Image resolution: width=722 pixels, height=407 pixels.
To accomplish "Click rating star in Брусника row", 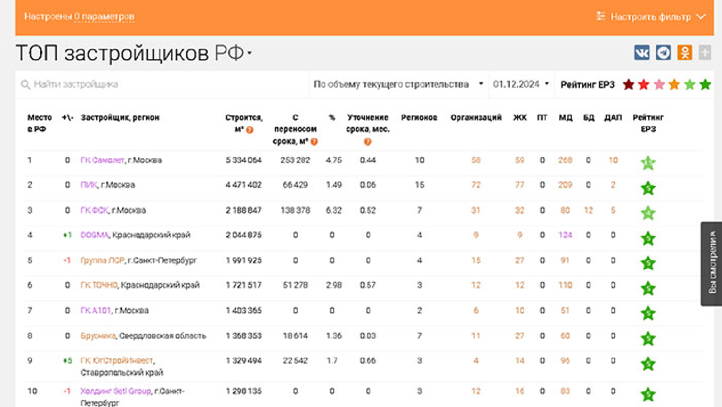I will point(648,339).
